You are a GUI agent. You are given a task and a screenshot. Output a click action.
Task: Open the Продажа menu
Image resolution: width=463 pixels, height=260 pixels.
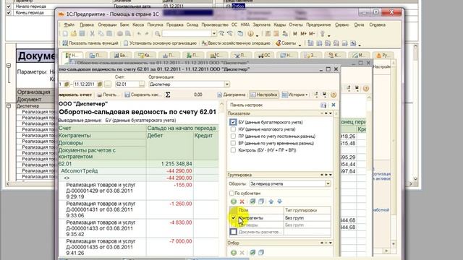[x=175, y=25]
